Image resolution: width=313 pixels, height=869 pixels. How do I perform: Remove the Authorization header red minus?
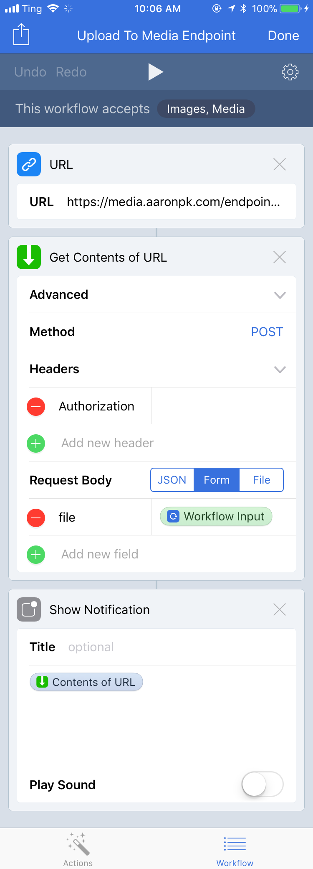click(36, 406)
